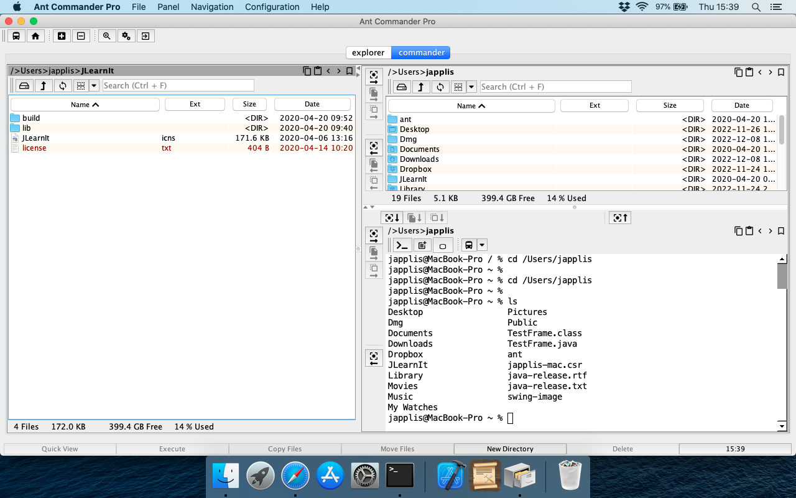Click new note icon in terminal toolbar
The width and height of the screenshot is (796, 498).
click(x=422, y=245)
